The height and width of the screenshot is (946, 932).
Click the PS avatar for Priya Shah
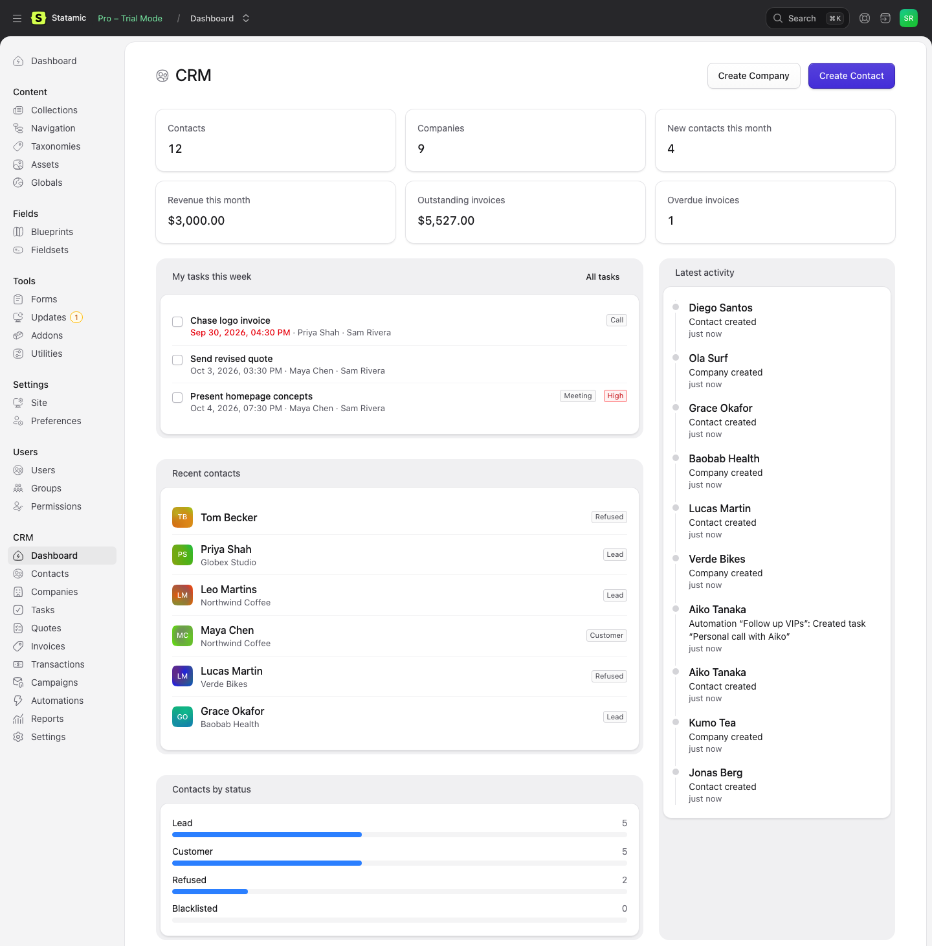pos(183,555)
